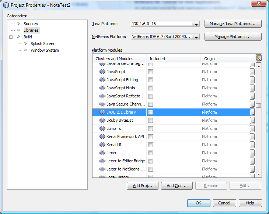Click the Lexer to NetBeans module icon
The image size is (269, 214).
pyautogui.click(x=102, y=169)
